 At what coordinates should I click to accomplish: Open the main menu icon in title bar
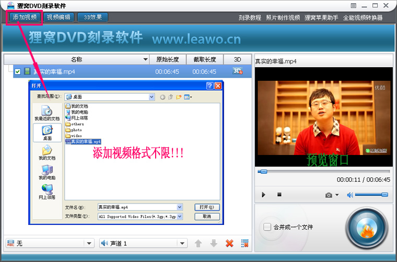[x=354, y=6]
